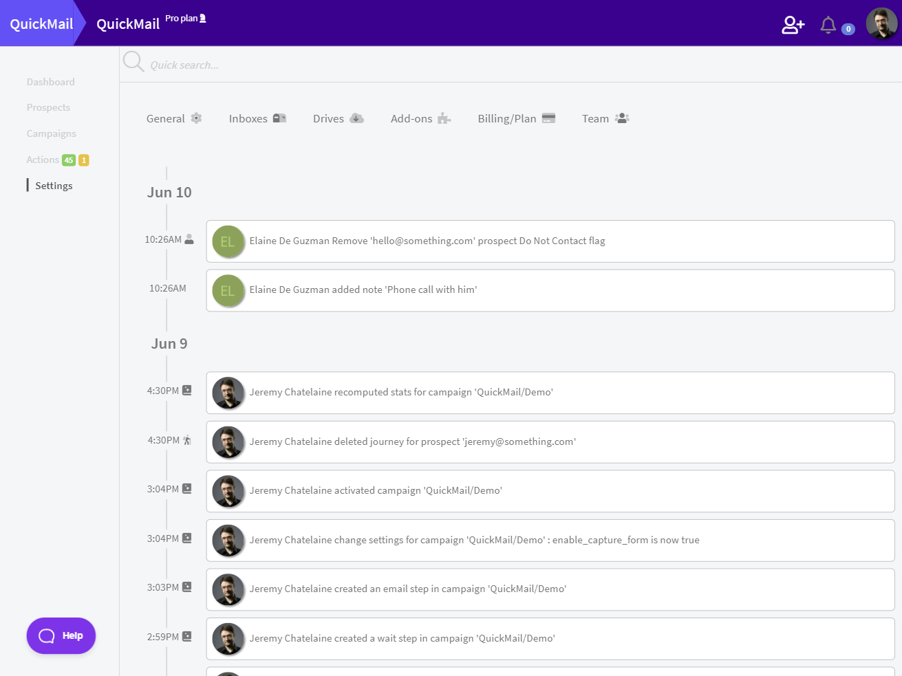Click the green 45 Actions badge
Viewport: 902px width, 676px height.
(x=69, y=160)
